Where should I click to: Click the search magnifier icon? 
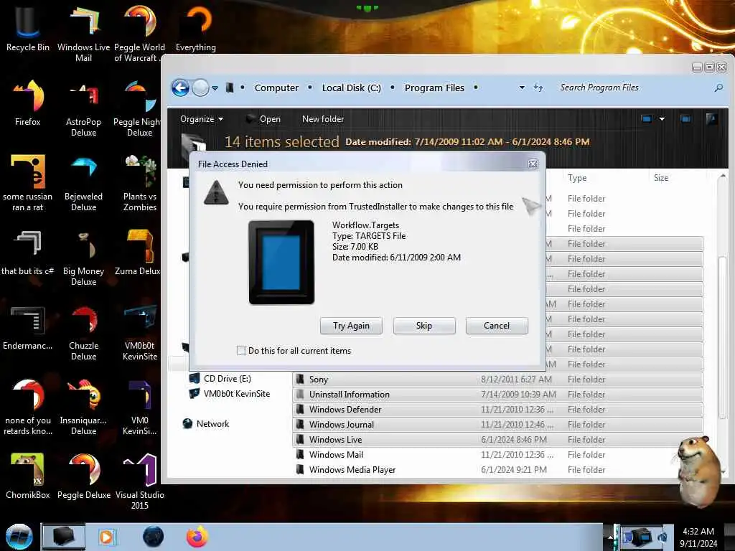point(718,88)
